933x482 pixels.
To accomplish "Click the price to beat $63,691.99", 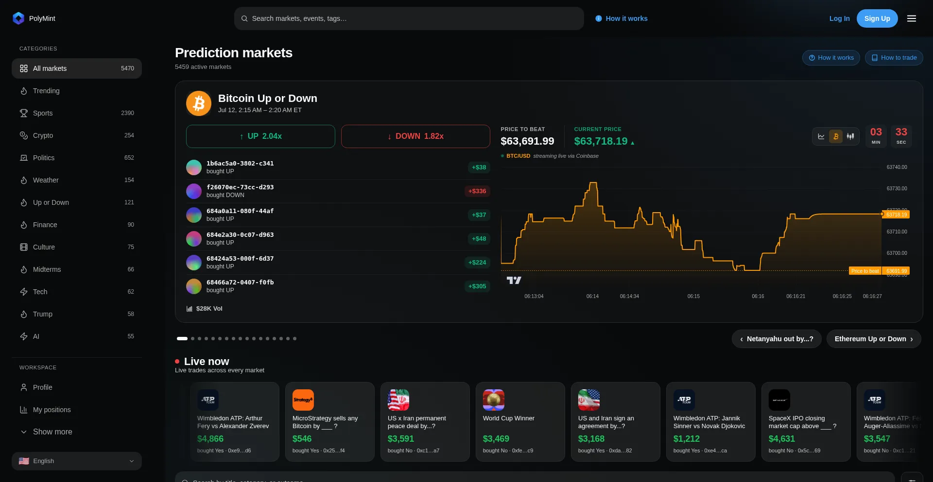I will pyautogui.click(x=527, y=141).
